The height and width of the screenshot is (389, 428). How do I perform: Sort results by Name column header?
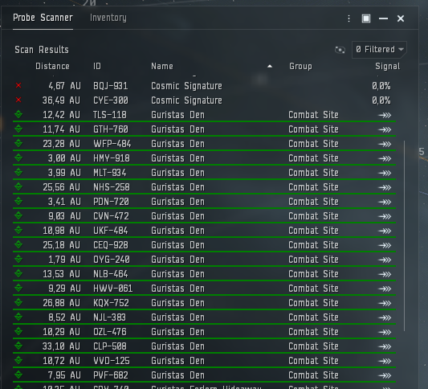(162, 67)
